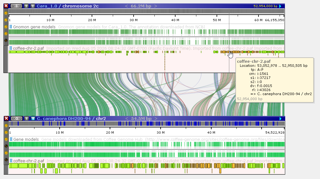The width and height of the screenshot is (320, 179).
Task: Click 30 M mark on C. canephora ruler
Action: click(x=161, y=132)
